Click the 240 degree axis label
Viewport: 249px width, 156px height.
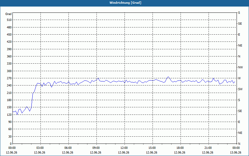click(x=9, y=85)
